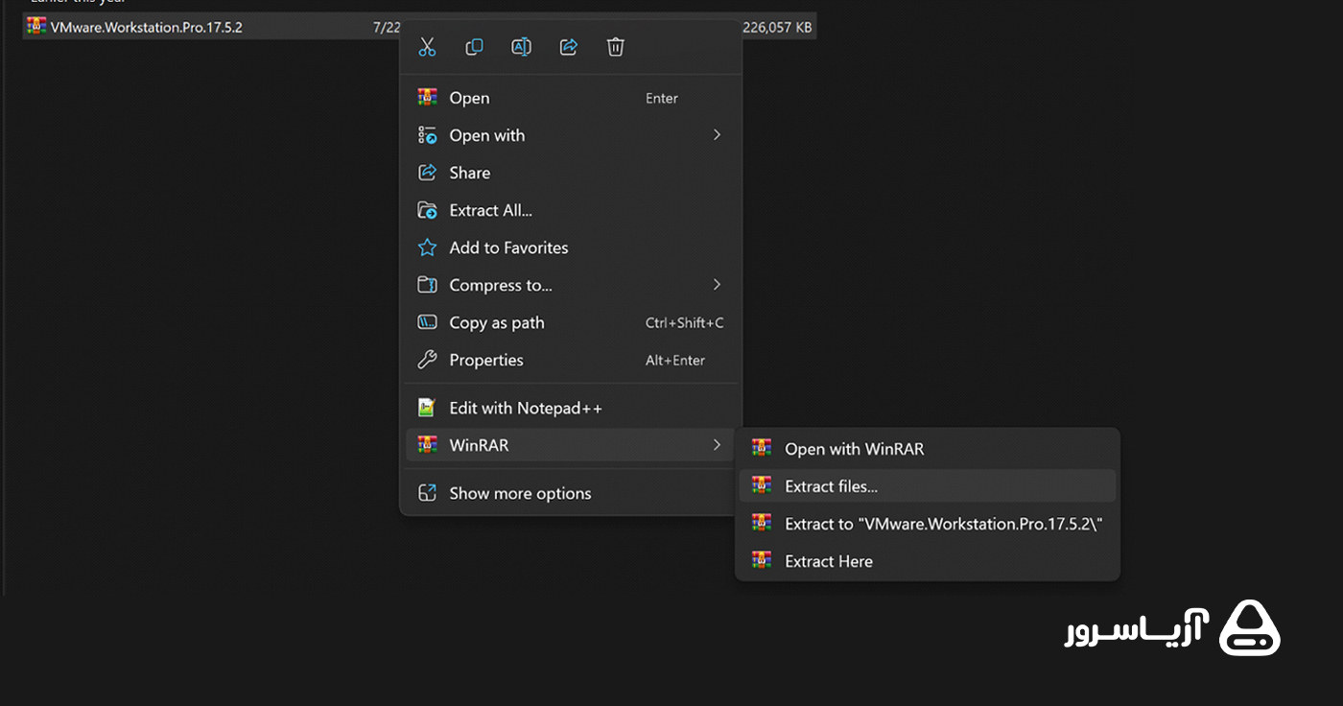Select Copy as path
Viewport: 1343px width, 706px height.
(x=573, y=322)
